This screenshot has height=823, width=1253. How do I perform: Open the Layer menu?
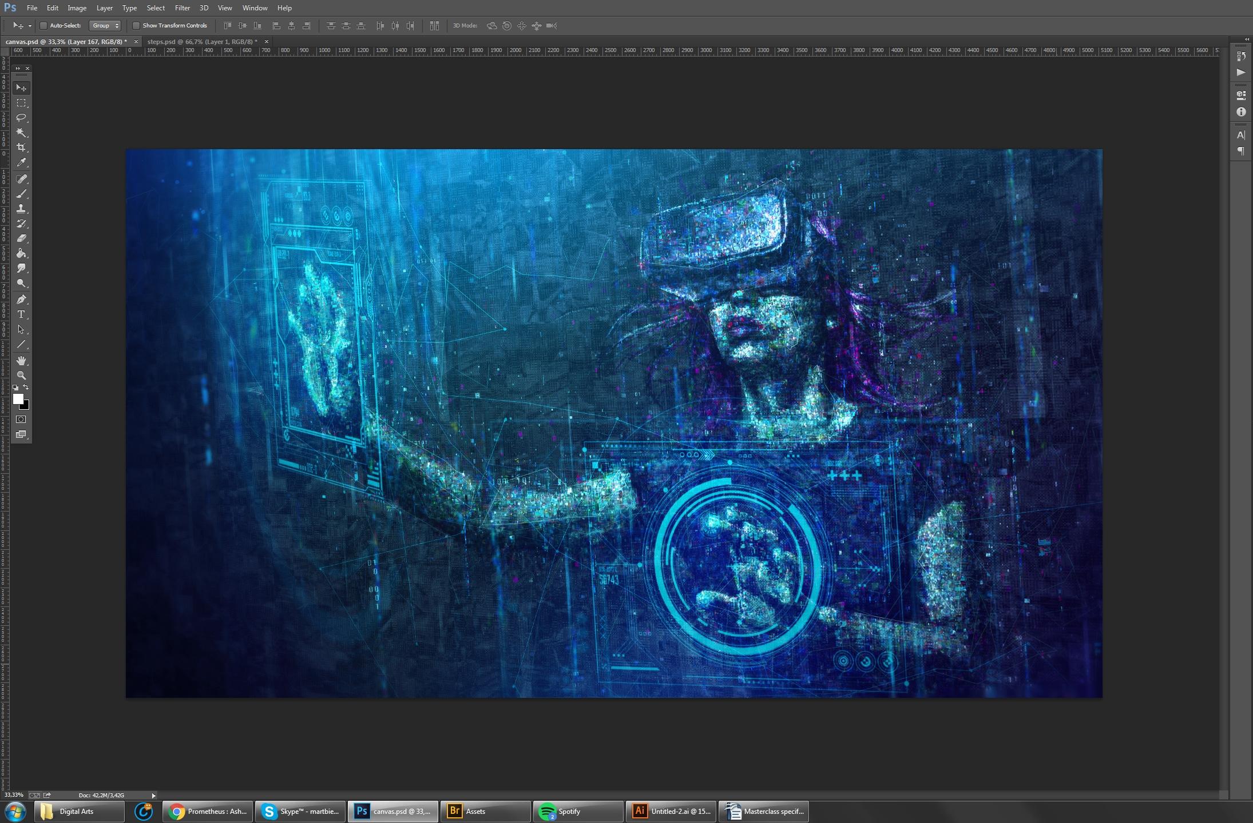[x=105, y=8]
